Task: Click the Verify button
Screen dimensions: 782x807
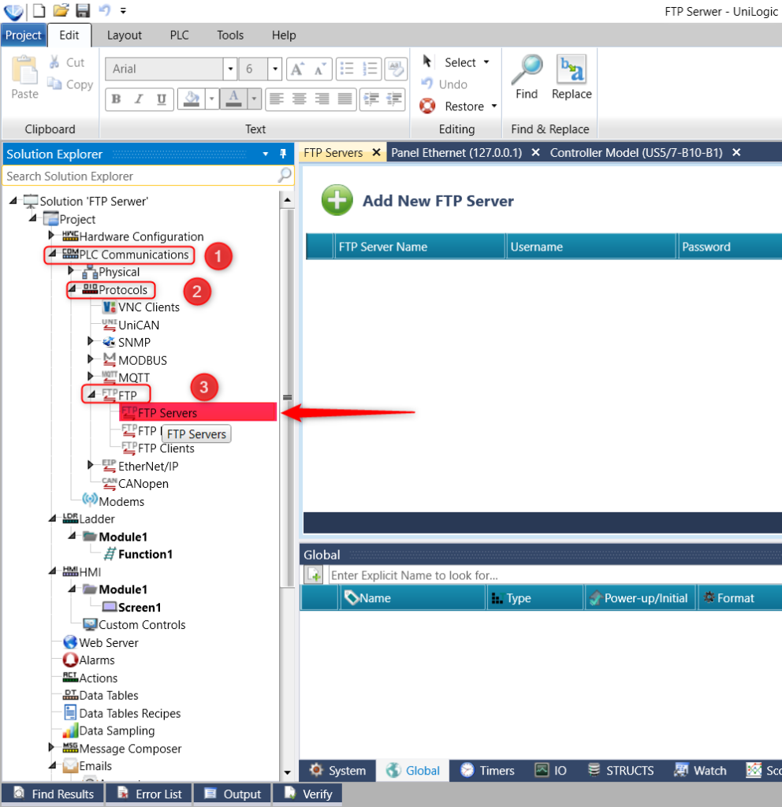Action: point(308,794)
